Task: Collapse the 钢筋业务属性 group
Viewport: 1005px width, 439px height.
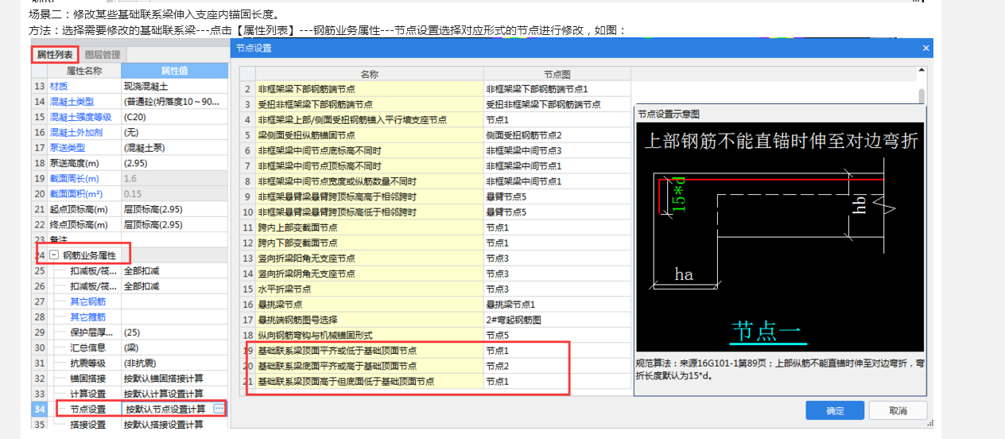Action: (x=54, y=255)
